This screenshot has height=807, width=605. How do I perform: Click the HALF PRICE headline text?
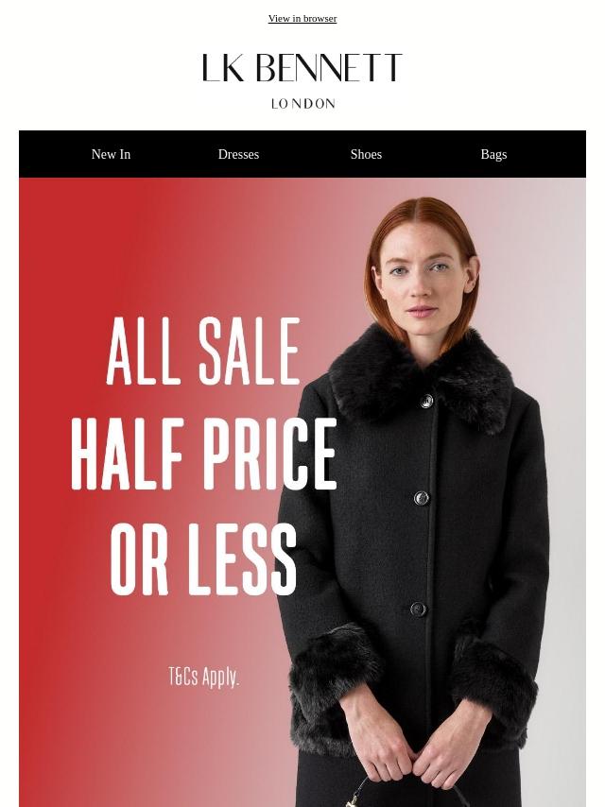[204, 454]
